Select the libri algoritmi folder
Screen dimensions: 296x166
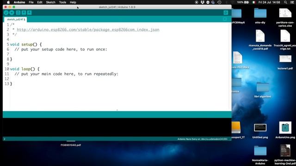(x=262, y=90)
